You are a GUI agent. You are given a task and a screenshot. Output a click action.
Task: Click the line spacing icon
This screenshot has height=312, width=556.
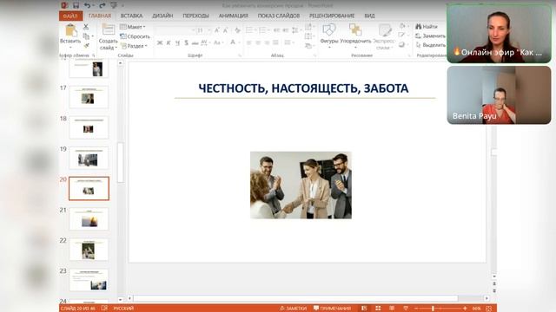pyautogui.click(x=295, y=30)
